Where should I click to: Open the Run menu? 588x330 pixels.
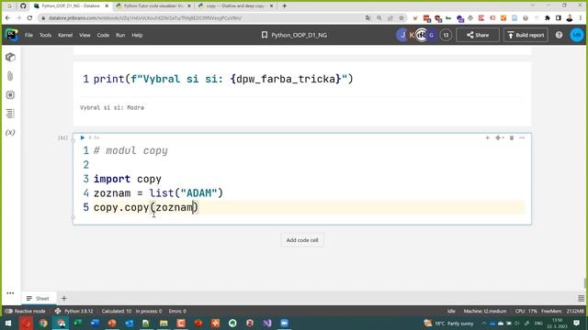pyautogui.click(x=120, y=35)
